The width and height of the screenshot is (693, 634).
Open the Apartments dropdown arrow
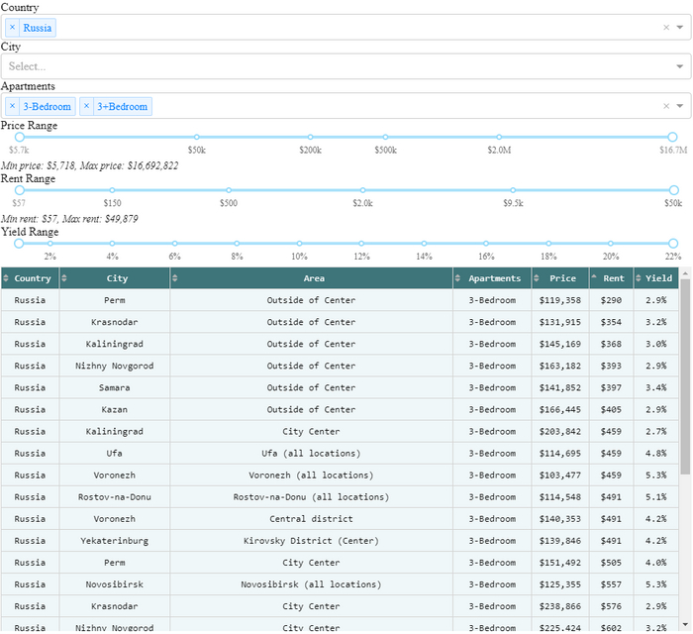680,107
